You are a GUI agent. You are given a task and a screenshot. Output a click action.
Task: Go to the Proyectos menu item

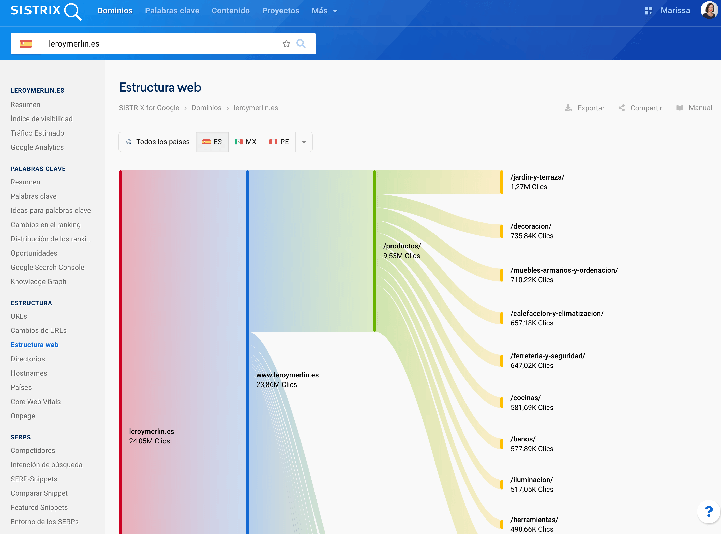tap(280, 11)
